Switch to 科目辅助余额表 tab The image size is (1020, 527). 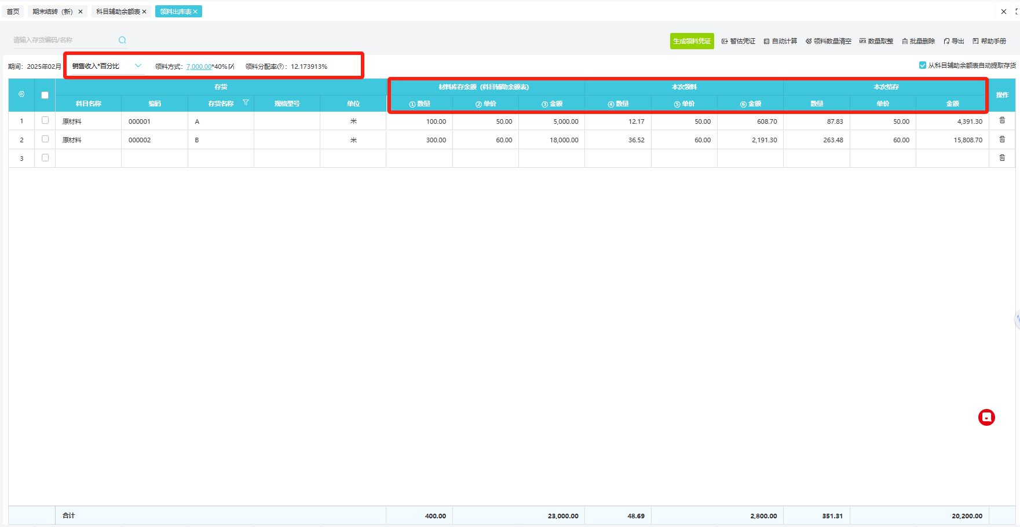point(118,12)
